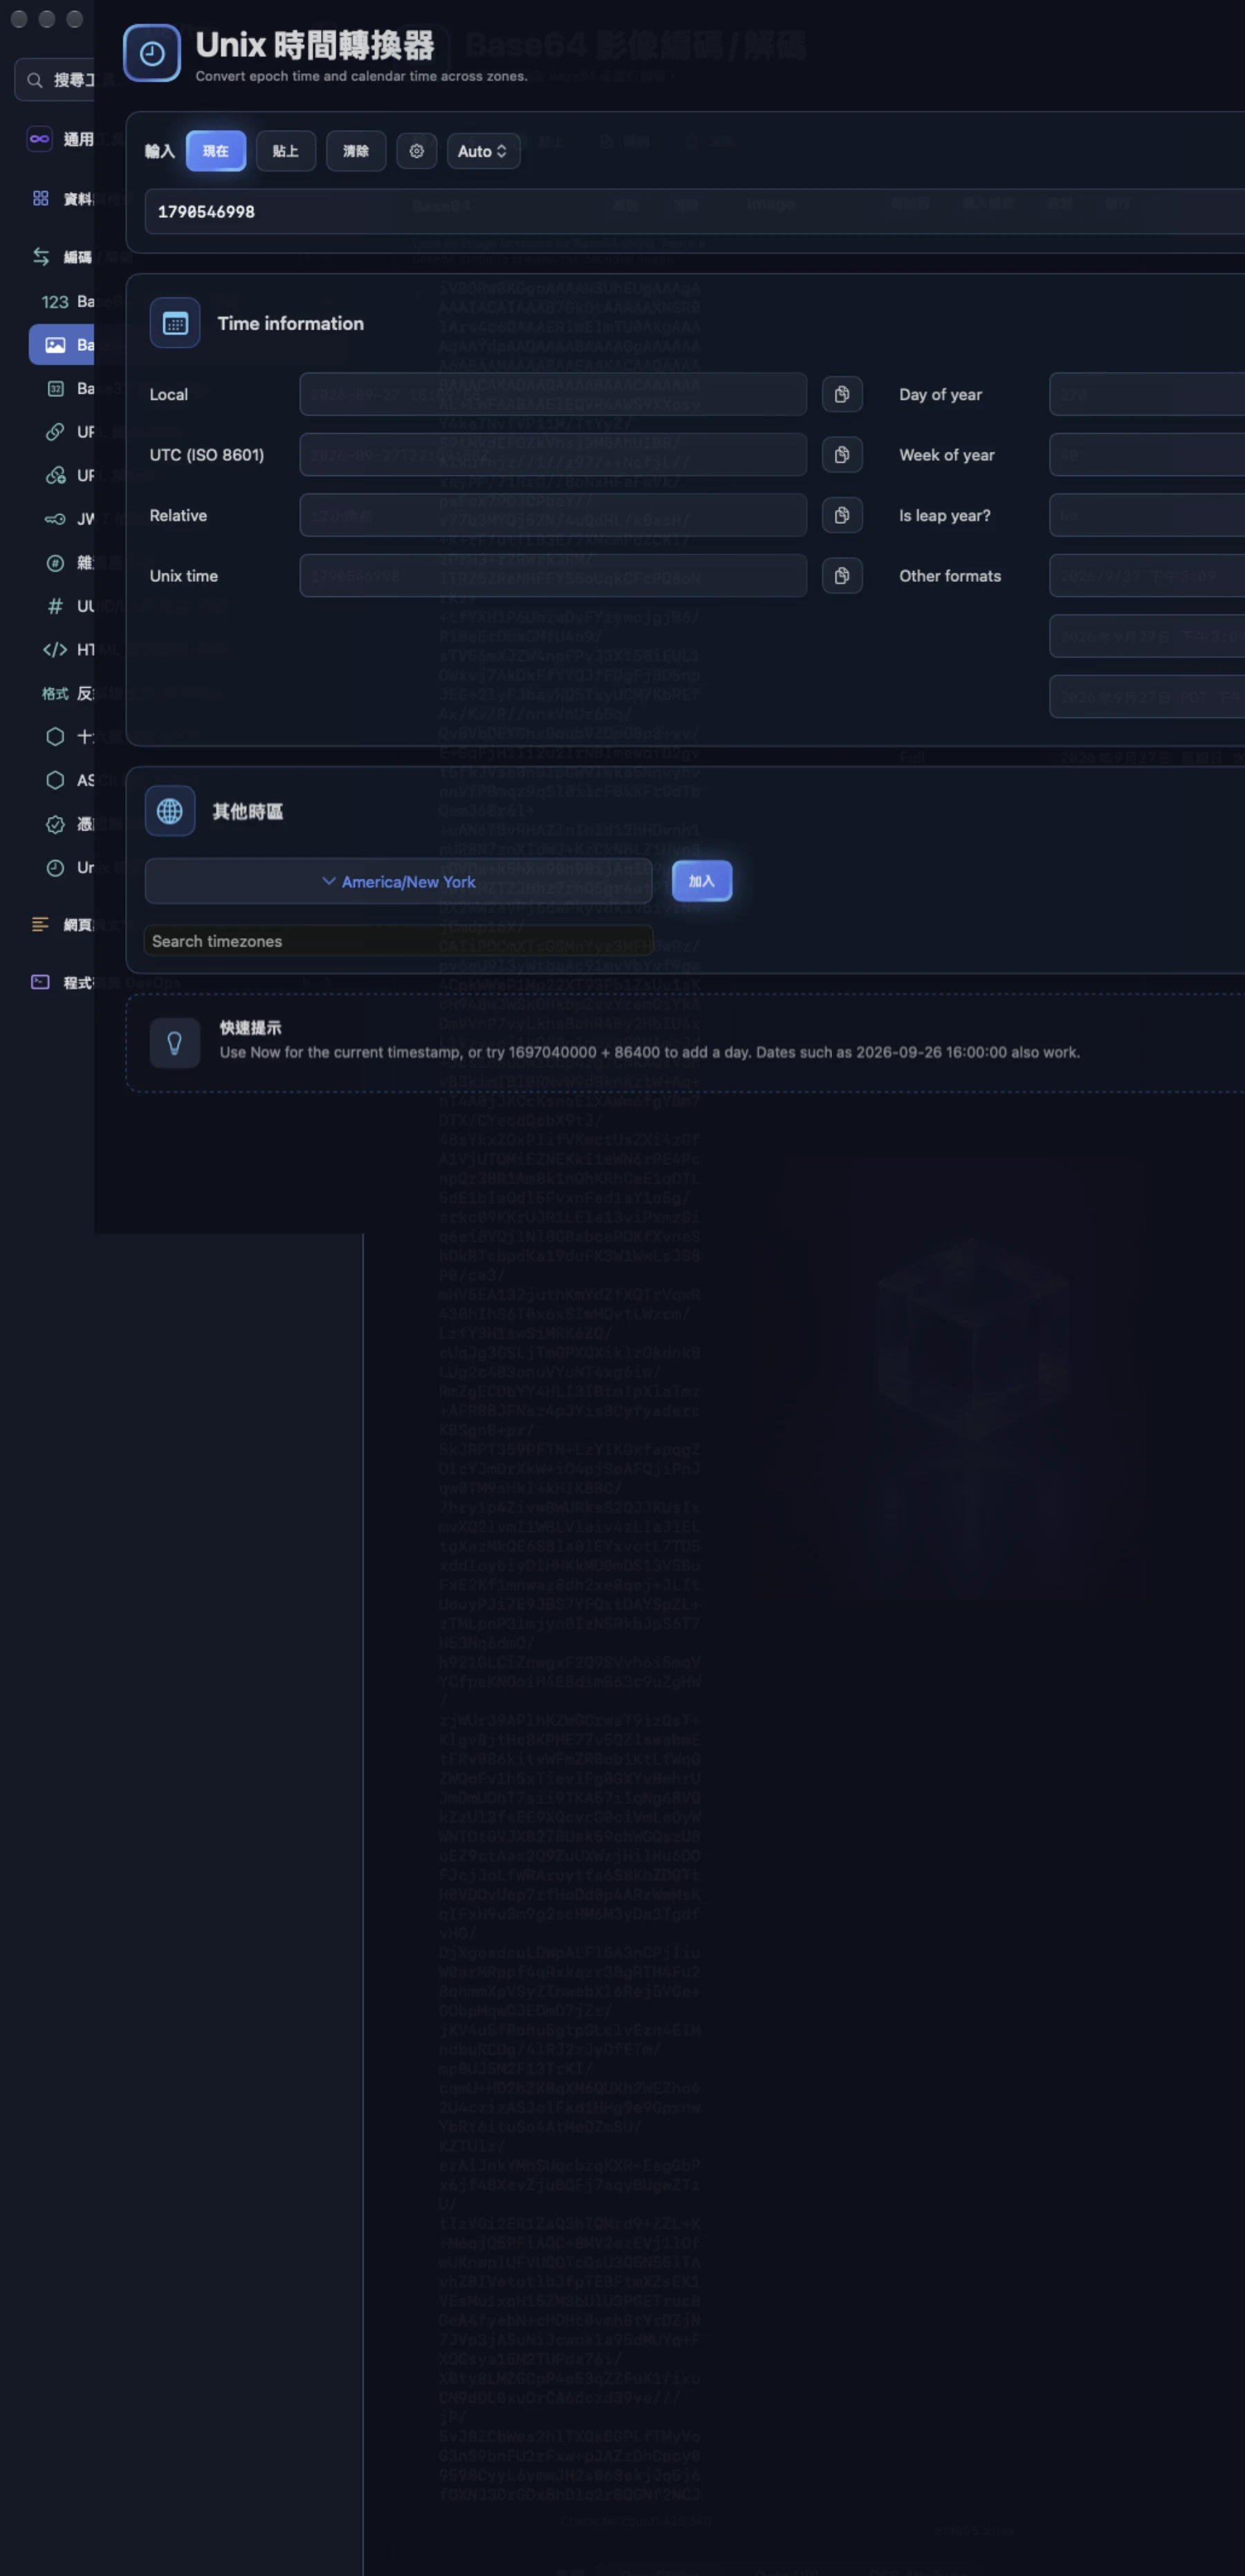Open the 資料 grid category in sidebar
The image size is (1245, 2576).
(x=60, y=198)
